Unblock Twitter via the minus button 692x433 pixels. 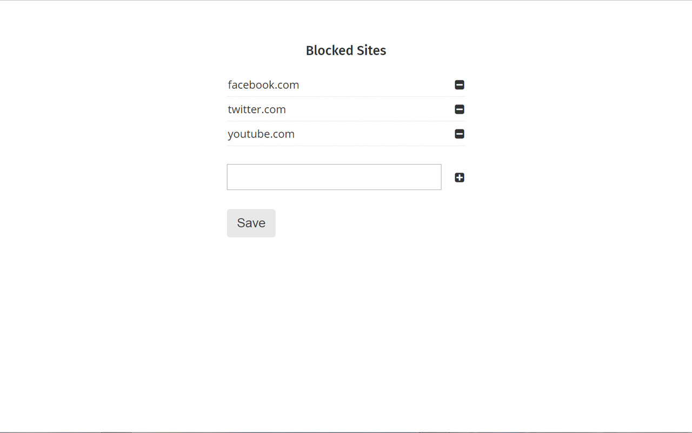[x=460, y=109]
